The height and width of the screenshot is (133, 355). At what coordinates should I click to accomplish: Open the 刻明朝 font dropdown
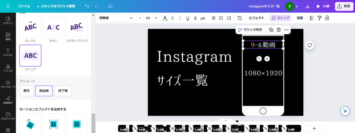[116, 18]
